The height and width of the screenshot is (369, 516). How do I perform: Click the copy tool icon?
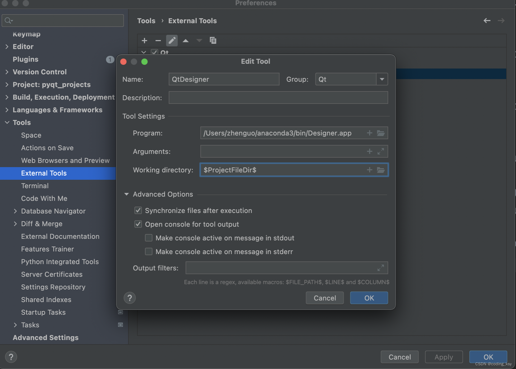click(x=213, y=41)
